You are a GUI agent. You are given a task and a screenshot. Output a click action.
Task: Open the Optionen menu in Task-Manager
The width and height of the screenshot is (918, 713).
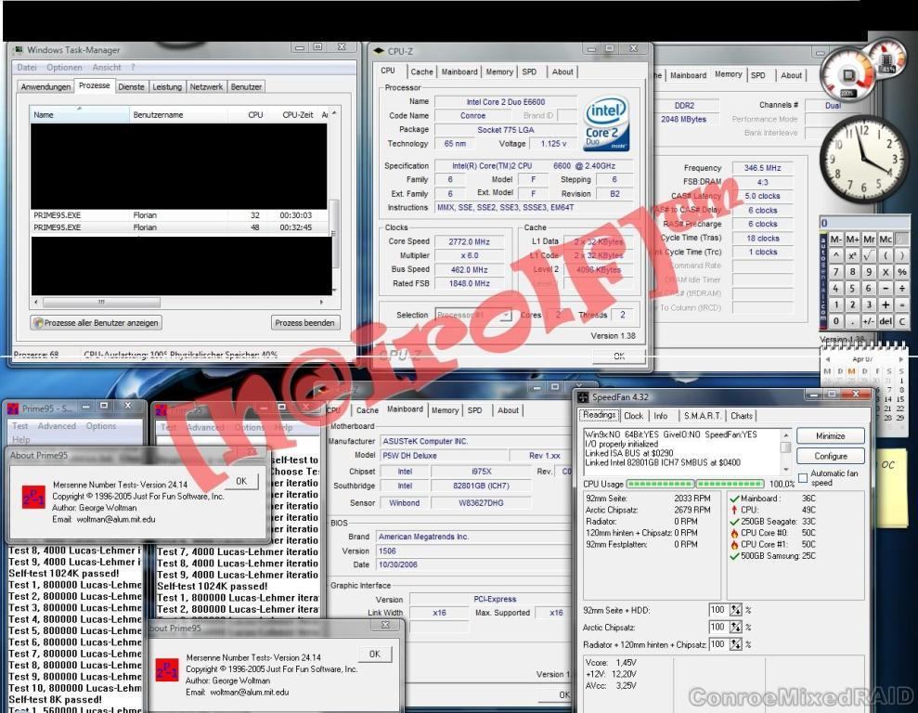click(64, 68)
